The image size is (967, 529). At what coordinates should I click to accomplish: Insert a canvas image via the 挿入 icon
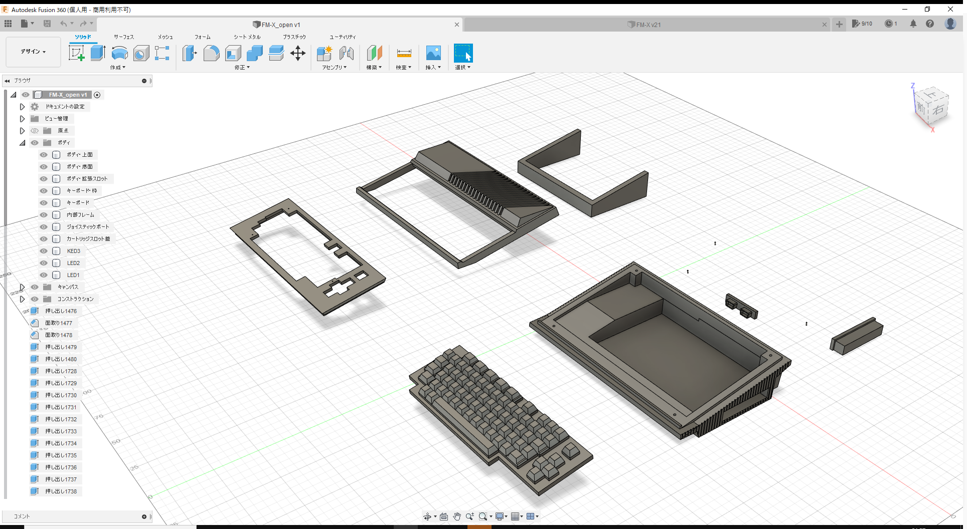(433, 53)
